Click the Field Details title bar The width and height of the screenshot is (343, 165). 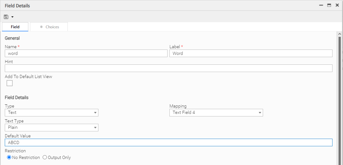[159, 5]
